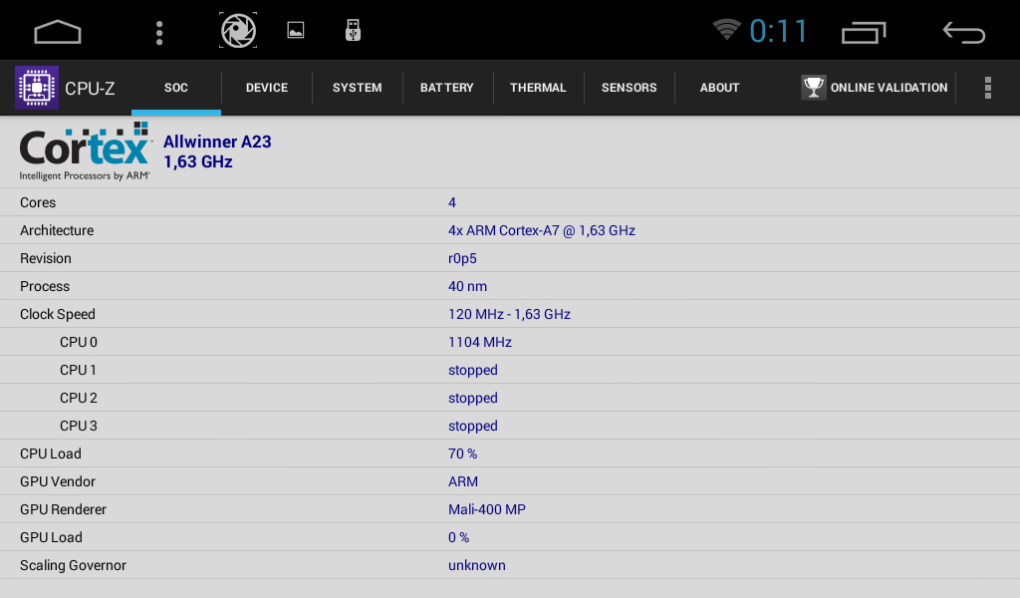
Task: Tap the Process value 40 nm
Action: click(468, 286)
